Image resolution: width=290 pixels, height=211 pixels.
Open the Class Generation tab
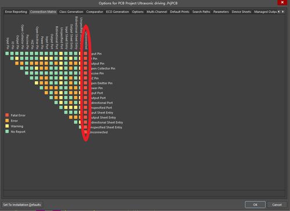[71, 12]
